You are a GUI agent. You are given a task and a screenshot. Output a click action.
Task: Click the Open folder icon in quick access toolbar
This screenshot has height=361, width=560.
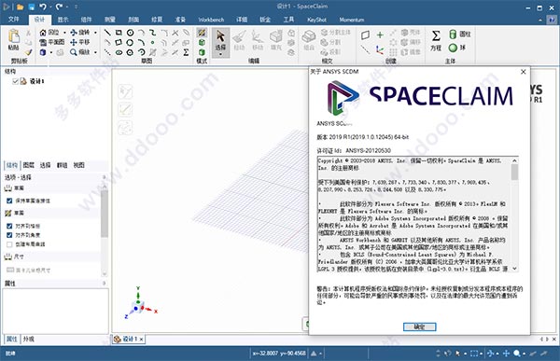click(20, 7)
